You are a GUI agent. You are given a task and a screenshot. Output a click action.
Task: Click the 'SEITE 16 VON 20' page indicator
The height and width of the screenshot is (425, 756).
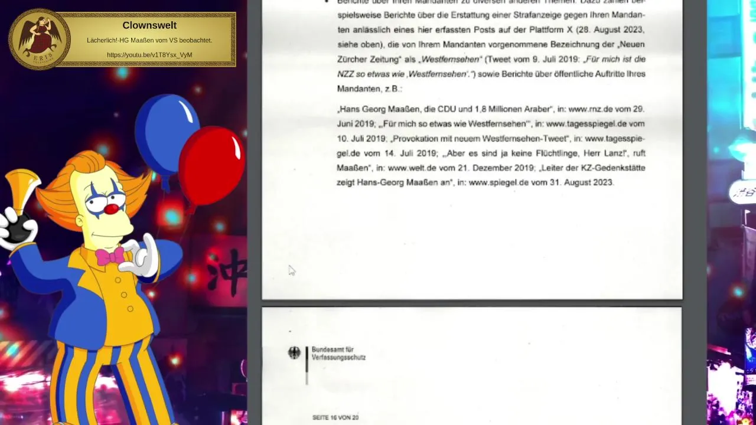coord(335,417)
